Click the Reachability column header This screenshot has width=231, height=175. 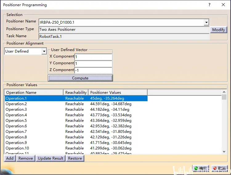76,92
